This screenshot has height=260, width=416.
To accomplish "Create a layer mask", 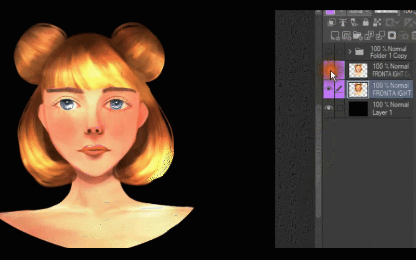I will (392, 35).
